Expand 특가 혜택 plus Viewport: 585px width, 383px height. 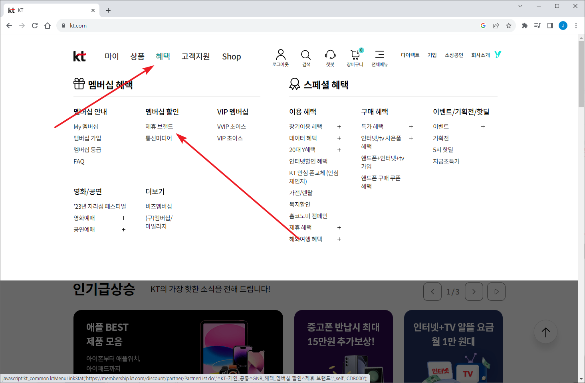click(411, 126)
